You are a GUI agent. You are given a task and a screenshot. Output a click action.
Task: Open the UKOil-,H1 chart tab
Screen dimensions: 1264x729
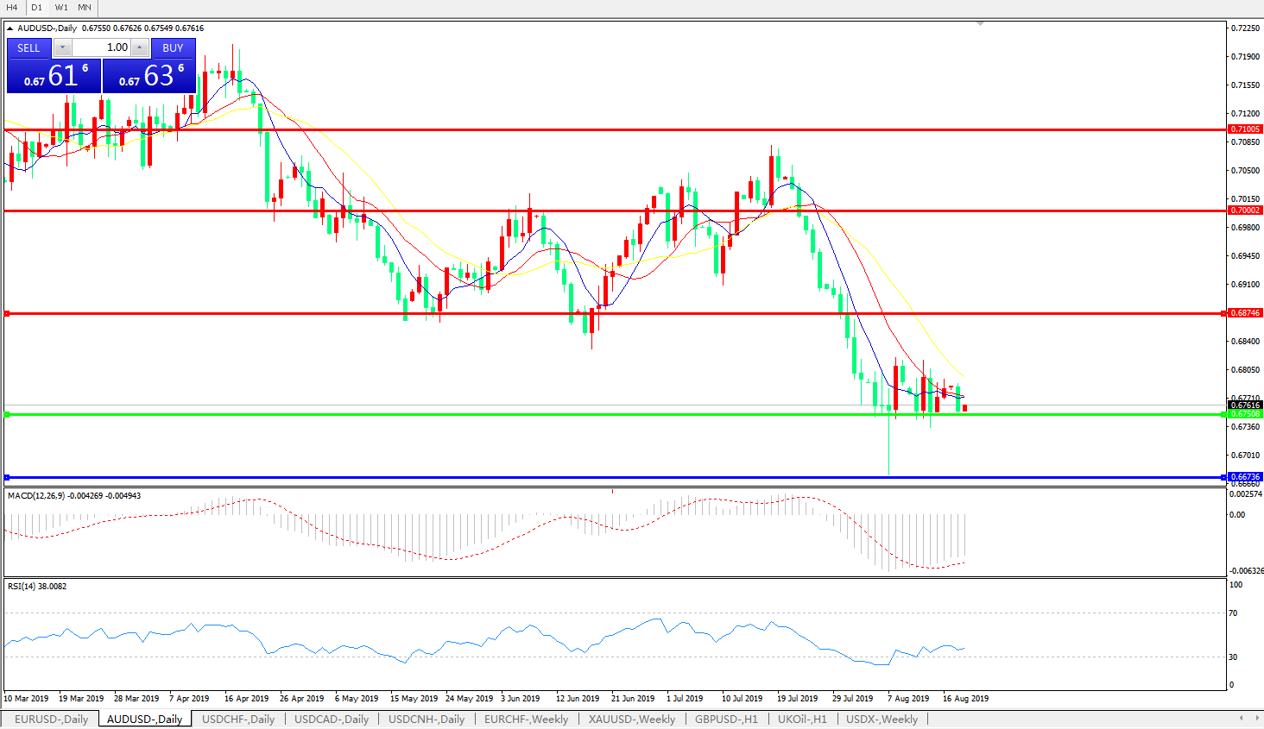tap(802, 719)
